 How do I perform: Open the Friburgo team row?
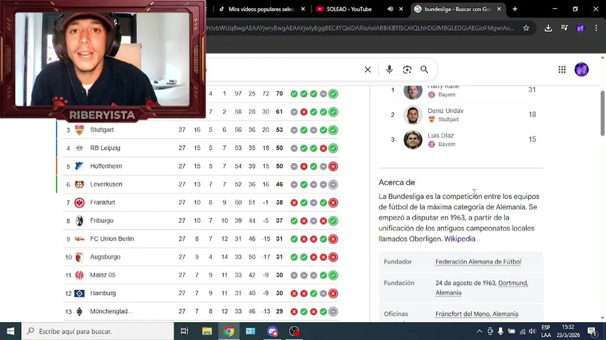[201, 221]
